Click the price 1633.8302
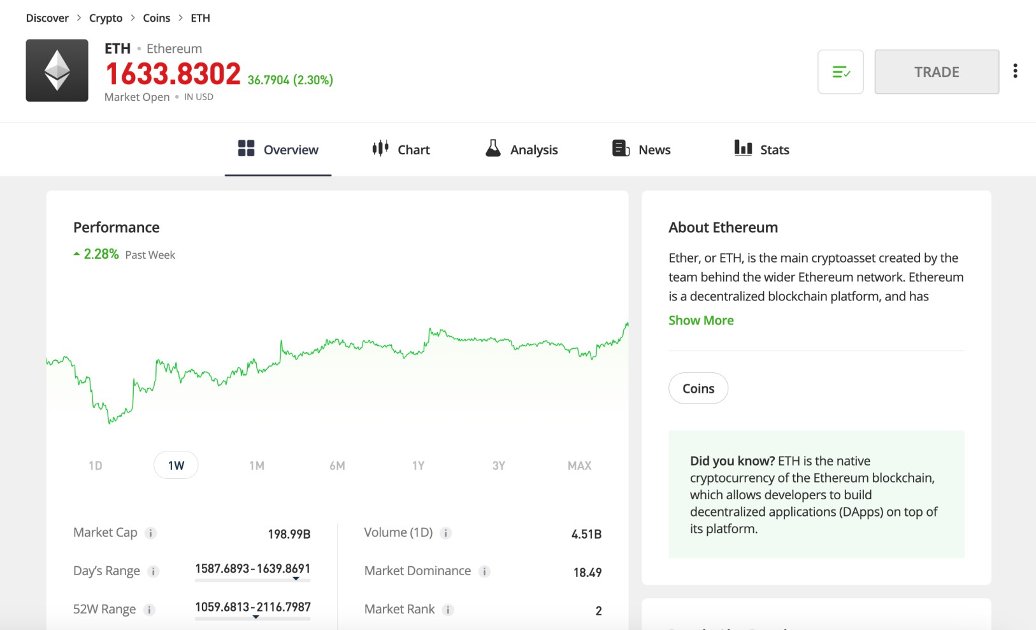The height and width of the screenshot is (630, 1036). (x=173, y=74)
